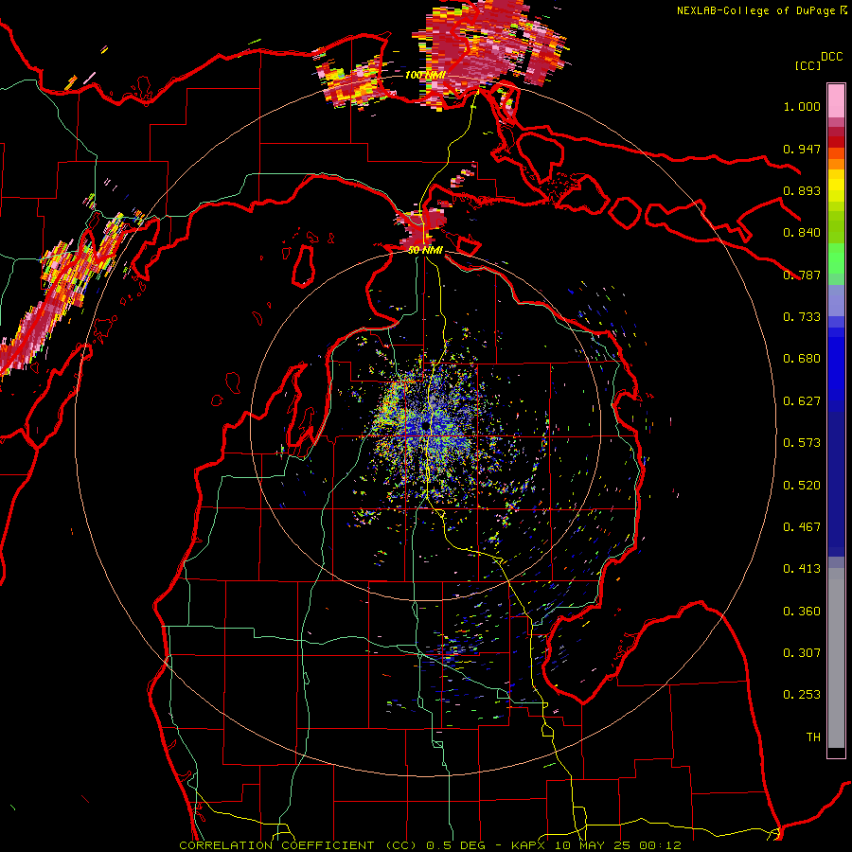
Task: Click the KAPX station identifier
Action: pos(530,845)
